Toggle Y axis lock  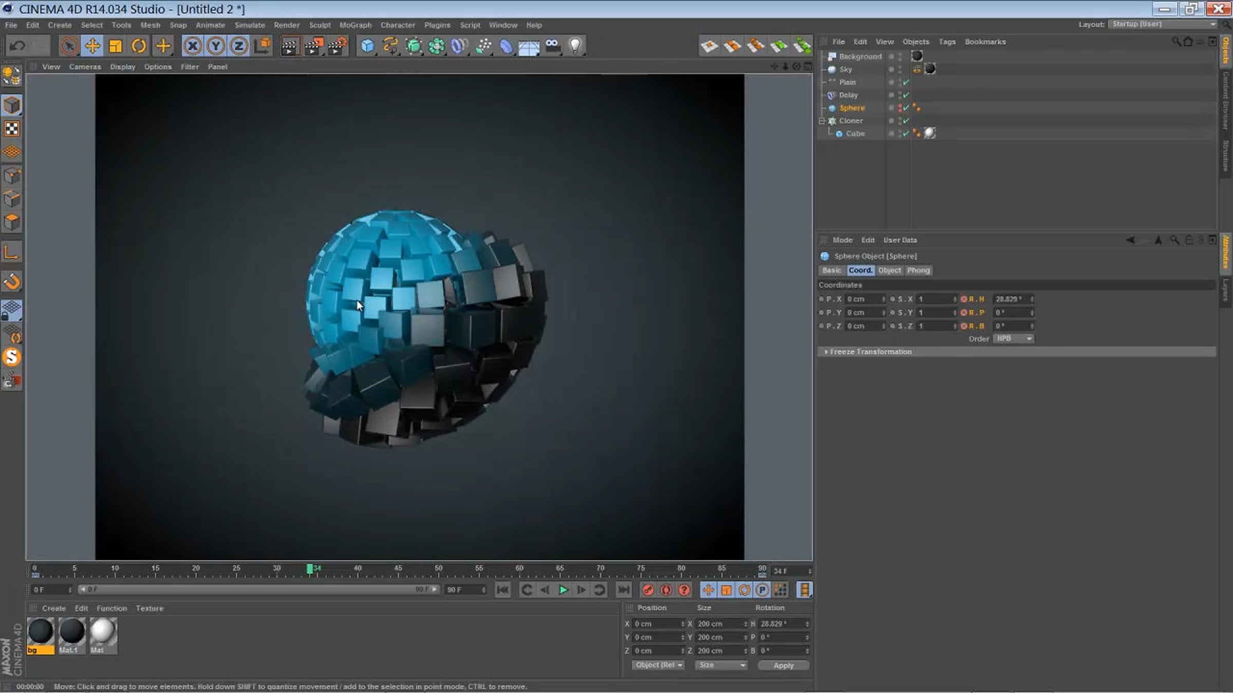coord(216,46)
